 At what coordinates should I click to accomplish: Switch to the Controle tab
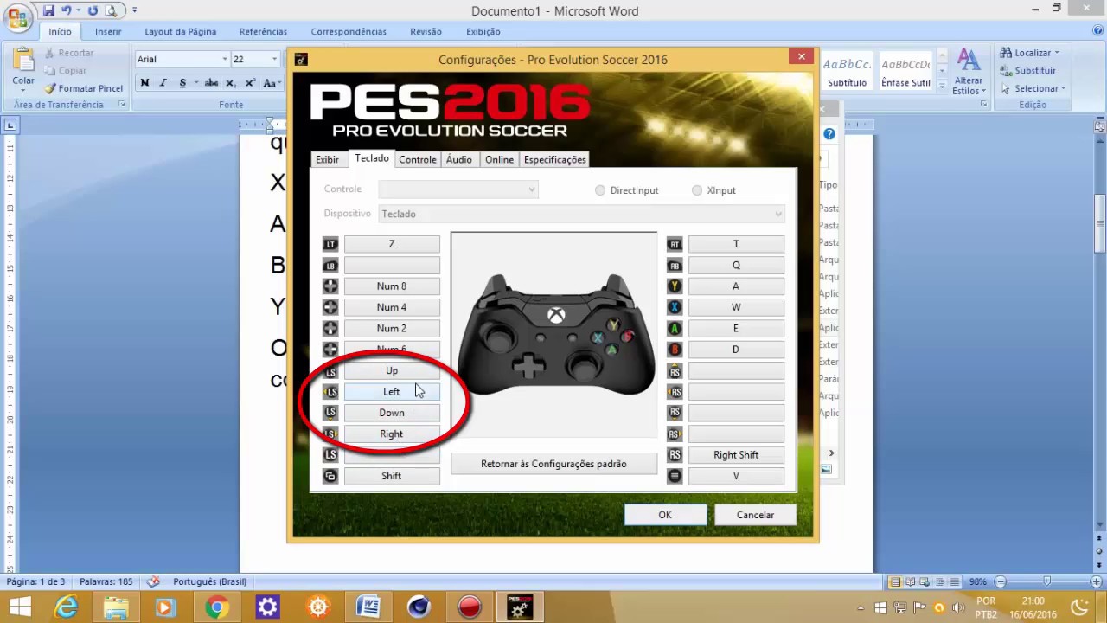point(418,159)
